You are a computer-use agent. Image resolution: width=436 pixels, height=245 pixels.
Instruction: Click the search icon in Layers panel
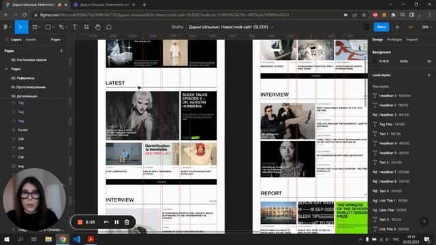click(6, 39)
